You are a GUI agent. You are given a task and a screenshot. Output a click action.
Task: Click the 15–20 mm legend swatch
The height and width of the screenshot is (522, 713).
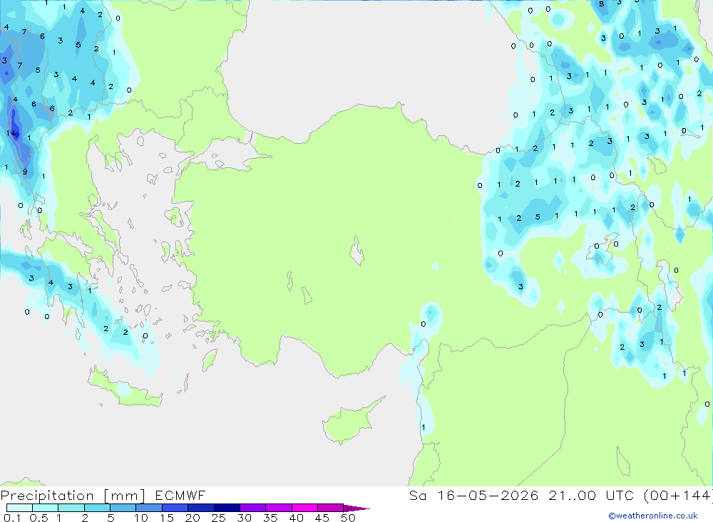[175, 508]
